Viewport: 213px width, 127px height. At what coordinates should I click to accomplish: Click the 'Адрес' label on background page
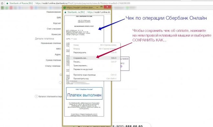(x=58, y=54)
